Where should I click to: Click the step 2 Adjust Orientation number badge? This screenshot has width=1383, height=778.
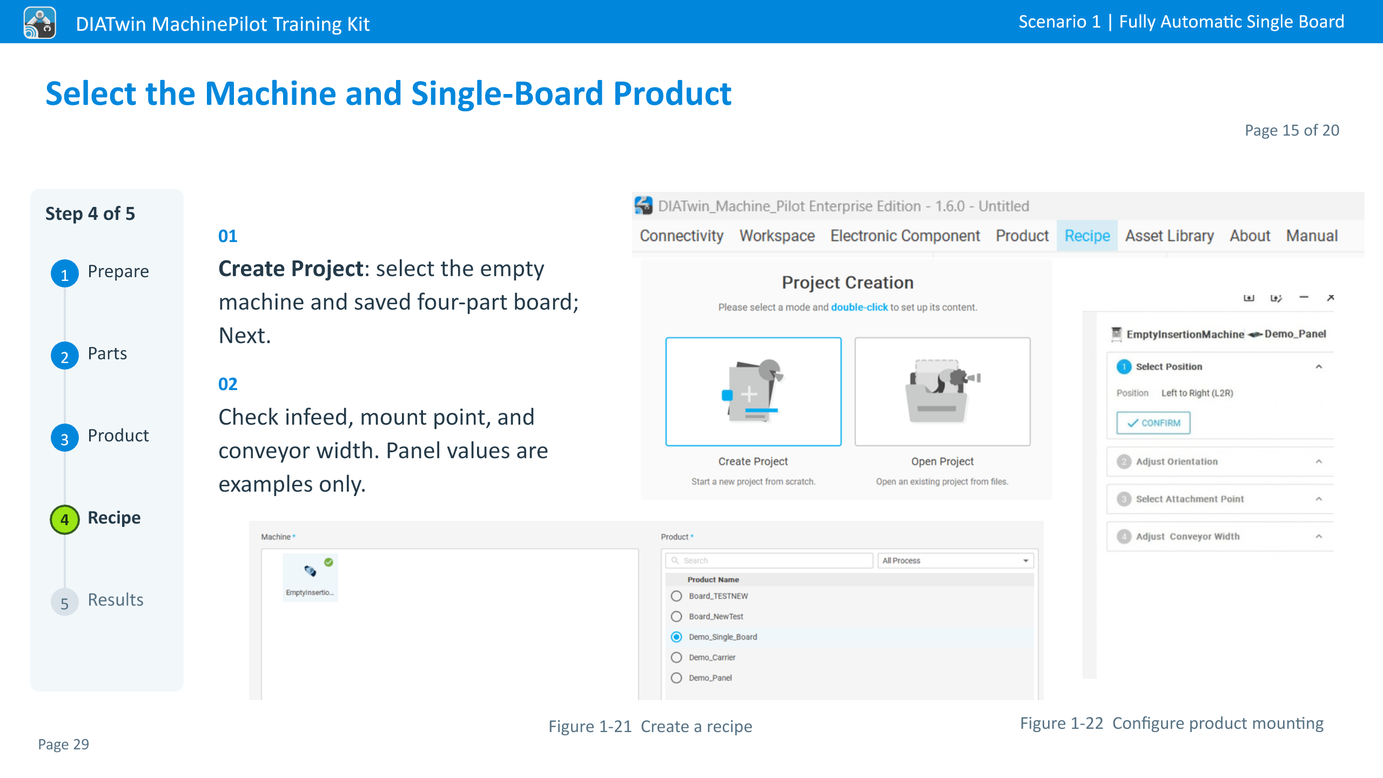(1124, 462)
